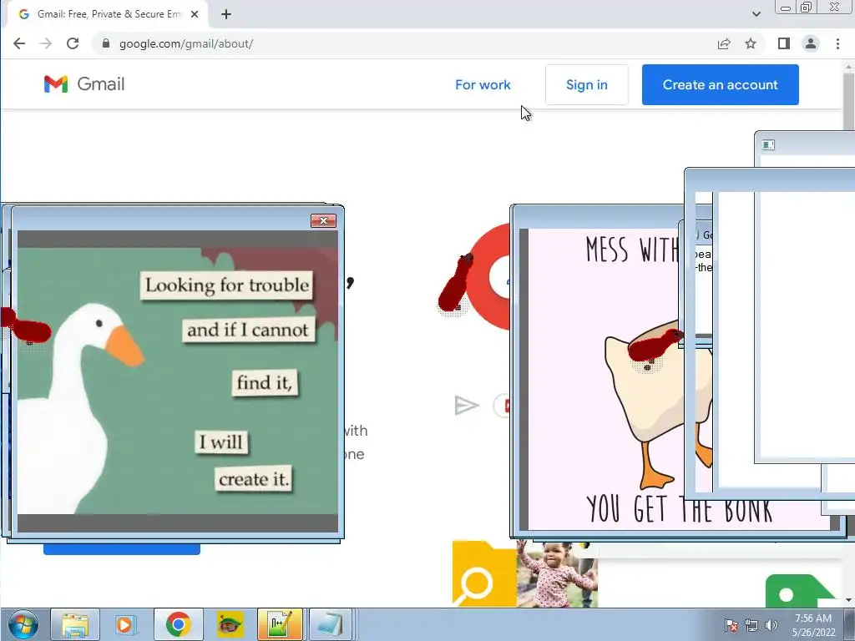Open a new tab with the plus button

(226, 14)
